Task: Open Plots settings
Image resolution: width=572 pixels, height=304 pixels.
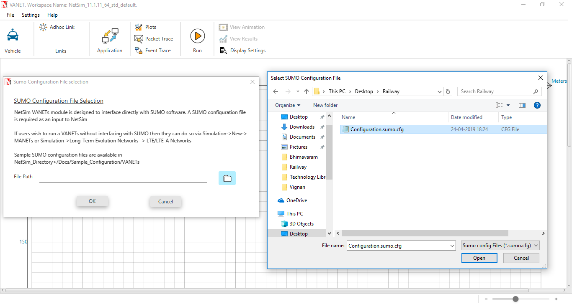Action: 146,27
